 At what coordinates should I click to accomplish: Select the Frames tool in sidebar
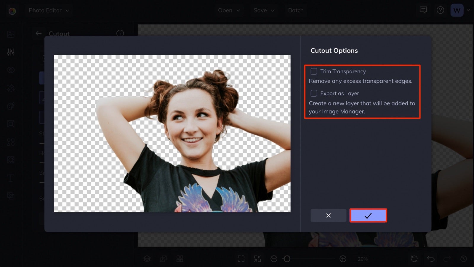click(11, 124)
